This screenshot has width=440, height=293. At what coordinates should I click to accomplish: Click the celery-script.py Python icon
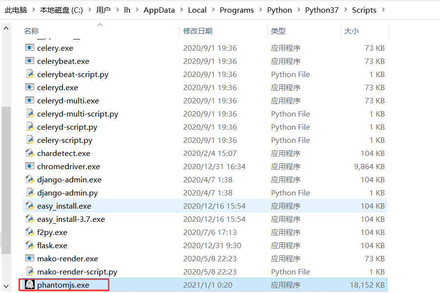click(x=30, y=140)
